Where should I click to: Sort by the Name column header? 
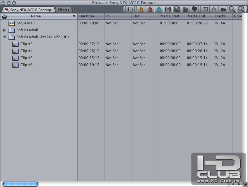pyautogui.click(x=36, y=16)
